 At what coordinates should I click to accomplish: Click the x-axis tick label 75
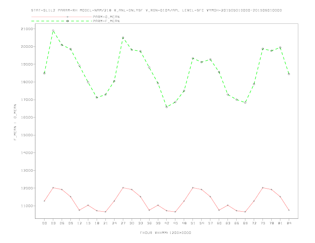click(263, 223)
